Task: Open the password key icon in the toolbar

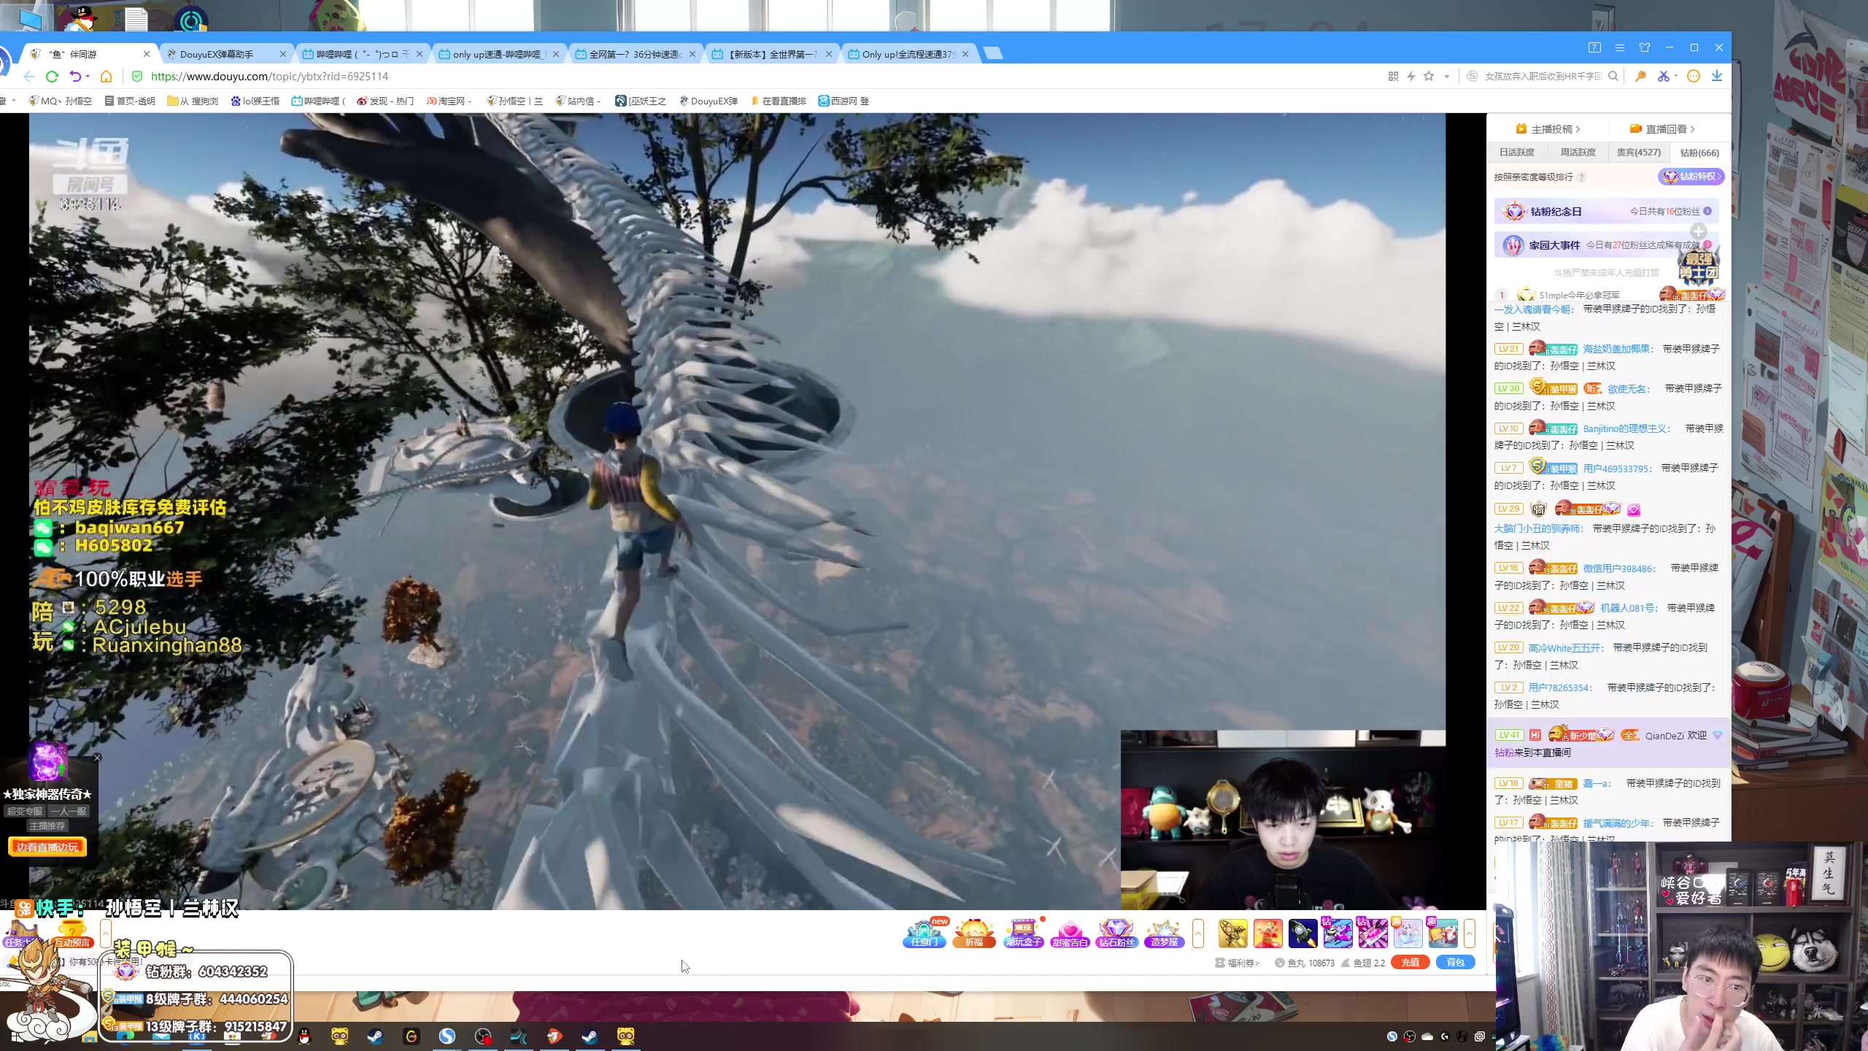Action: pyautogui.click(x=1640, y=76)
